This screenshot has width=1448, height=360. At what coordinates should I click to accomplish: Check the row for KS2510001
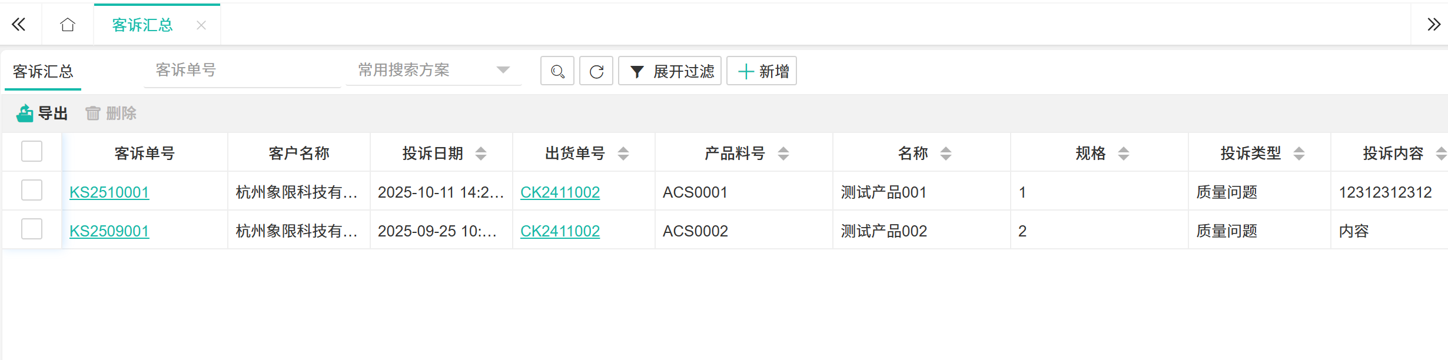pos(32,191)
